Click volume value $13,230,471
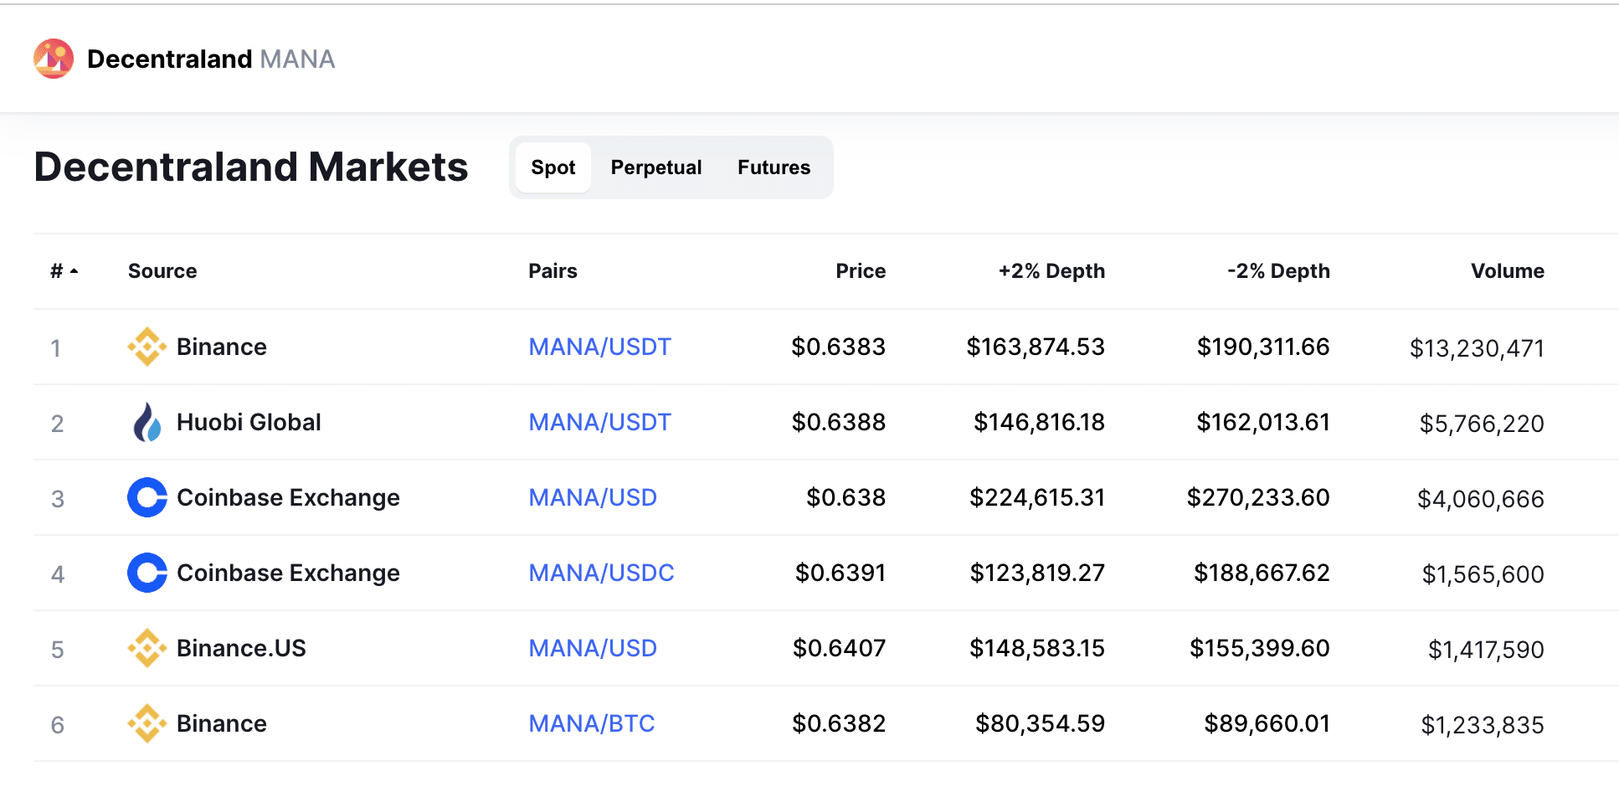This screenshot has height=792, width=1619. point(1477,348)
